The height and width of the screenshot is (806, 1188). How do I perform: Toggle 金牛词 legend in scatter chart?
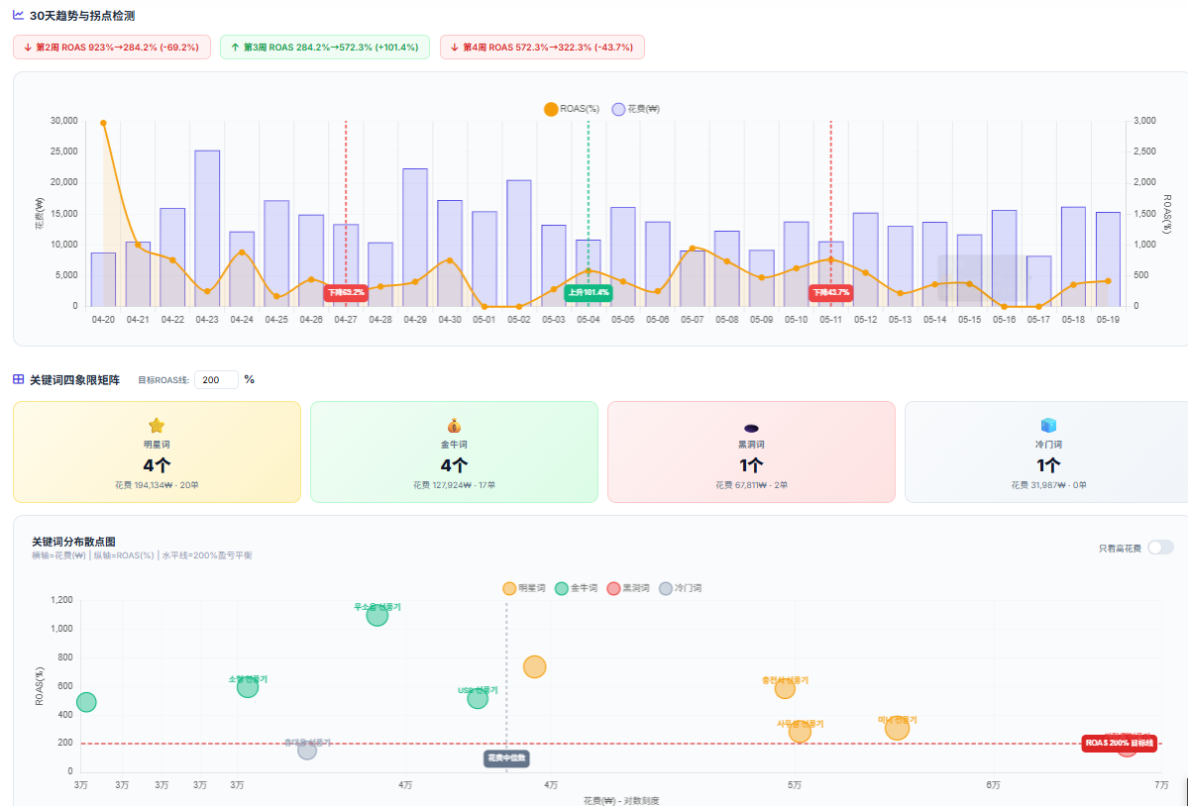click(576, 588)
